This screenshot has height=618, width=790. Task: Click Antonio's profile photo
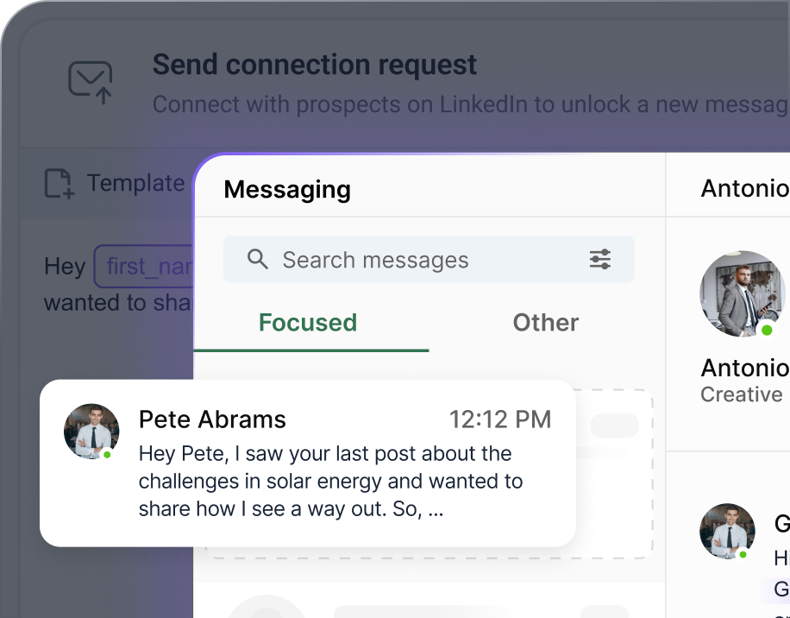click(x=742, y=293)
